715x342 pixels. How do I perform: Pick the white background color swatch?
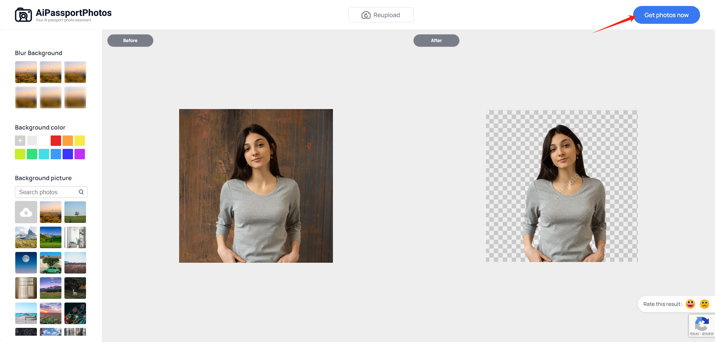click(44, 141)
